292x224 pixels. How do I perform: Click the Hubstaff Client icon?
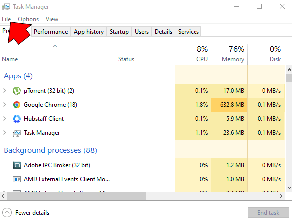coord(17,119)
